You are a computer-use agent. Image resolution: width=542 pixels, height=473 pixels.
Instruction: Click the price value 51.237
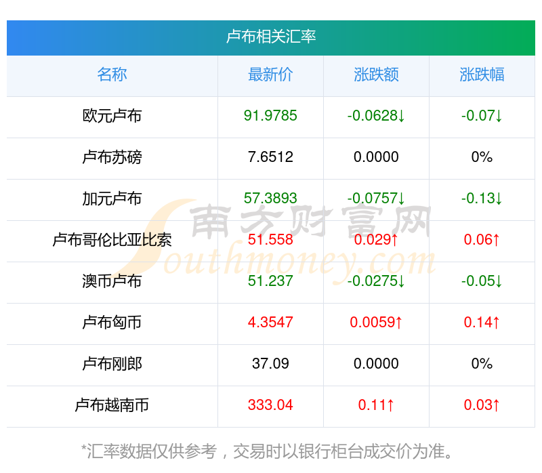click(x=270, y=281)
